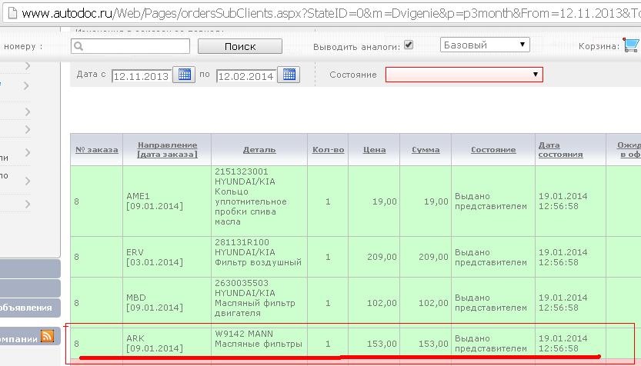Viewport: 641px width, 366px height.
Task: Click order number 8 in ERV row
Action: pyautogui.click(x=76, y=257)
